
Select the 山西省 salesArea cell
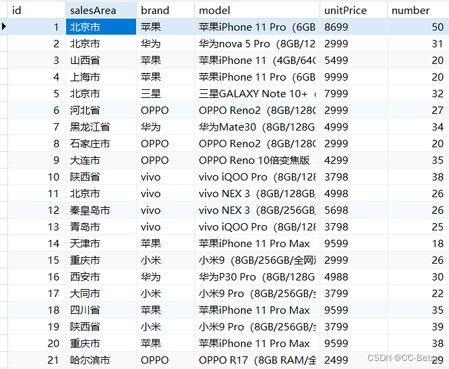pos(101,61)
